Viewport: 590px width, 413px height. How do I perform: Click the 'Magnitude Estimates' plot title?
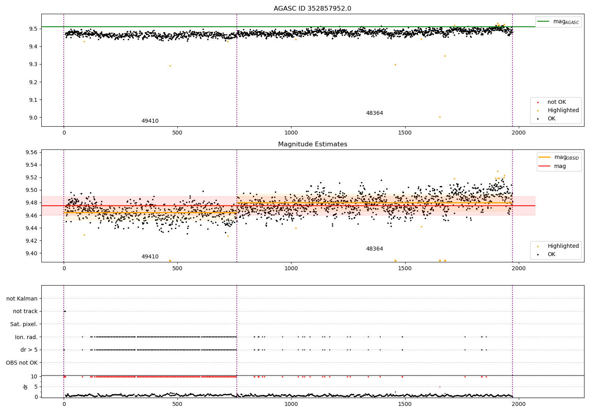click(x=312, y=144)
